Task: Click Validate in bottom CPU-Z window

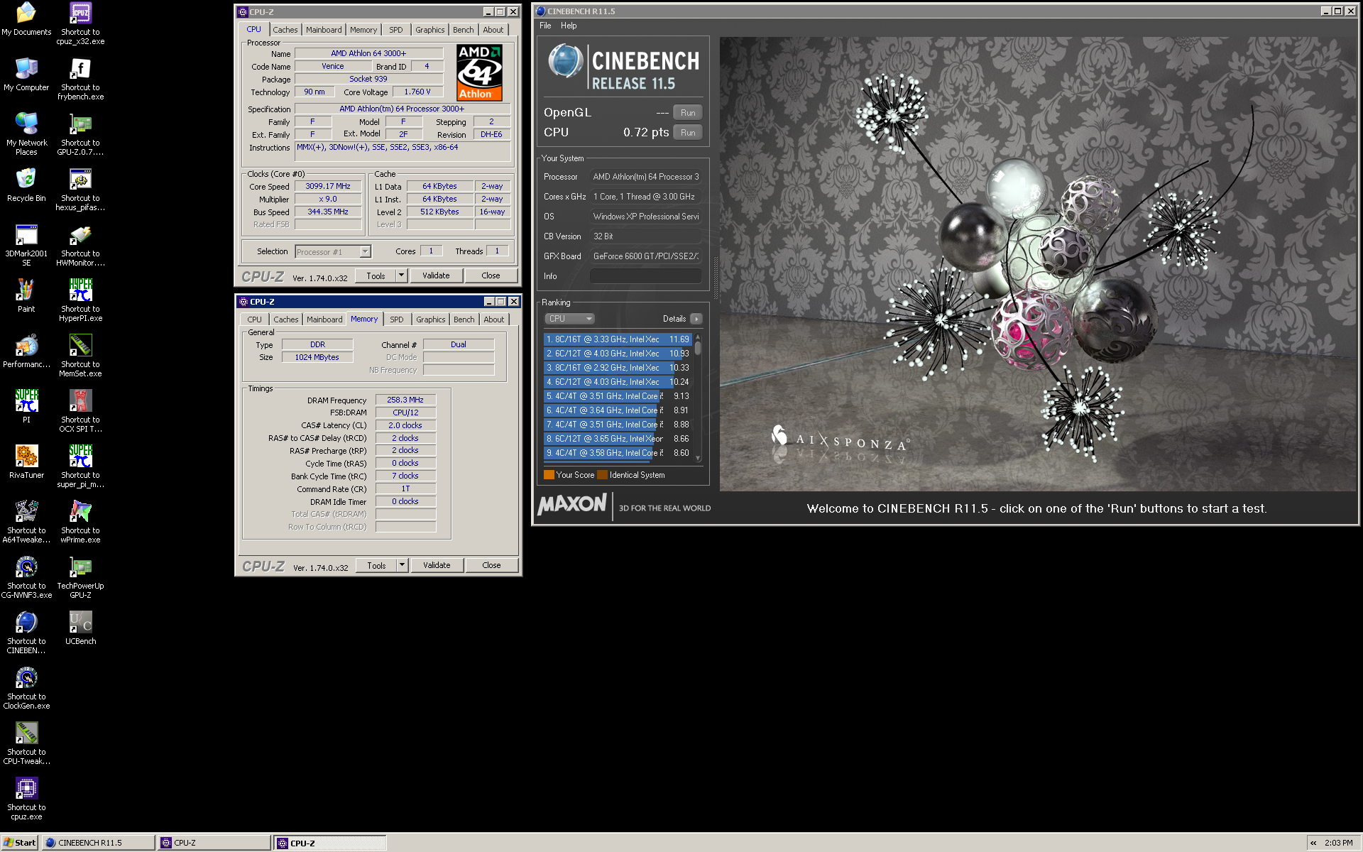Action: pyautogui.click(x=437, y=565)
